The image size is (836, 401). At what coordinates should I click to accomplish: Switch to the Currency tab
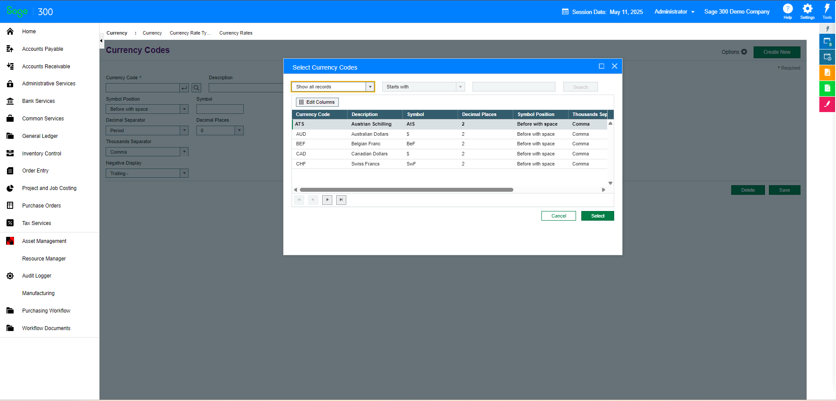click(152, 33)
